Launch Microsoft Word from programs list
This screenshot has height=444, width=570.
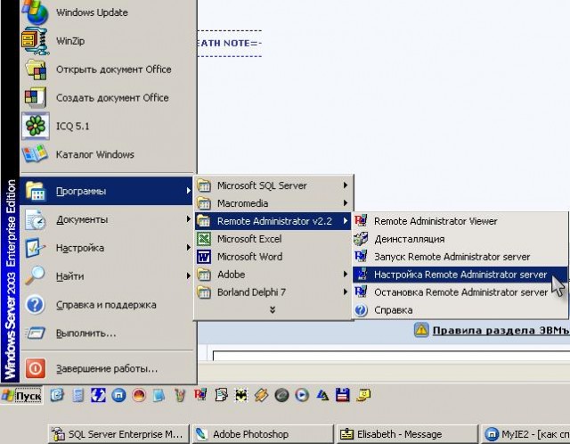pyautogui.click(x=248, y=257)
